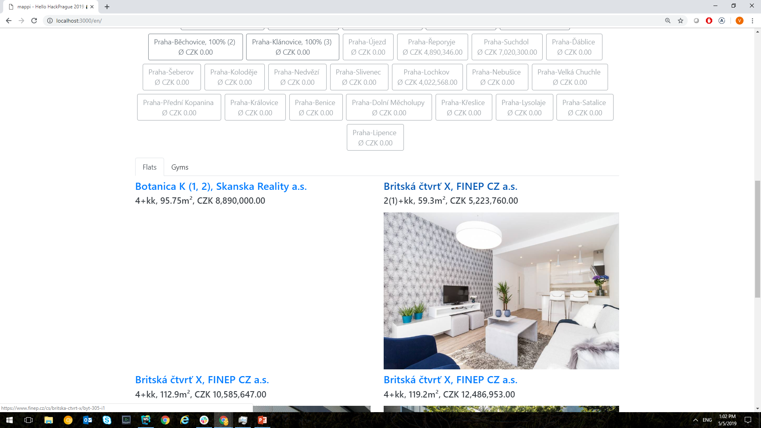The height and width of the screenshot is (428, 761).
Task: Open Chrome's three-dot menu
Action: pos(752,21)
